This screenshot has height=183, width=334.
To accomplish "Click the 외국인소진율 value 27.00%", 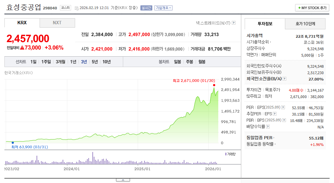I will click(316, 79).
